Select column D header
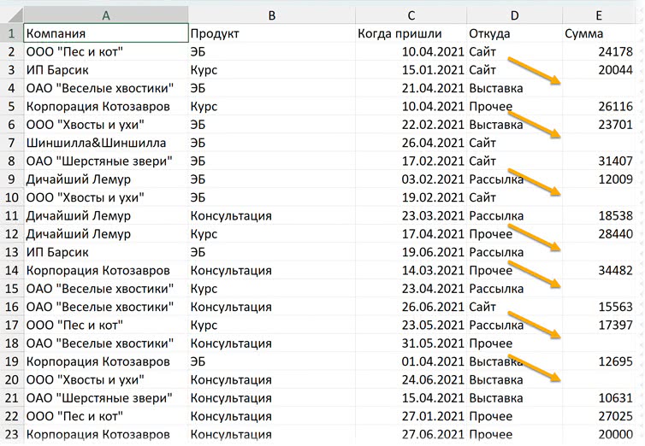This screenshot has width=645, height=446. tap(515, 15)
